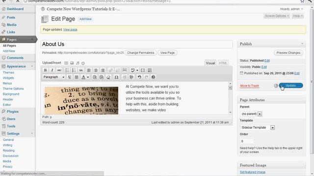
Task: Switch to fullscreen editing mode
Action: click(x=143, y=70)
